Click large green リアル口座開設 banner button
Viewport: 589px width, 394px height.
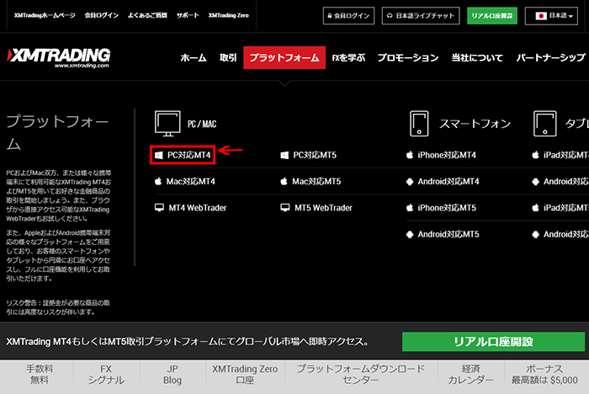tap(493, 341)
